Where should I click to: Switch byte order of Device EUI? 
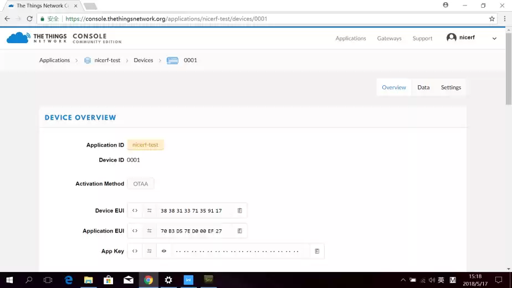tap(149, 211)
